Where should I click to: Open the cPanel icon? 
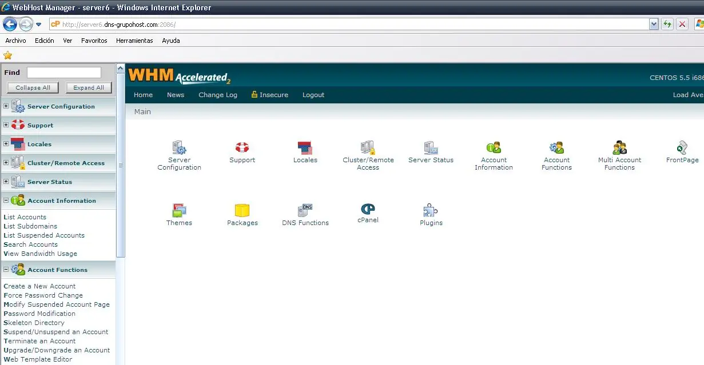tap(368, 209)
